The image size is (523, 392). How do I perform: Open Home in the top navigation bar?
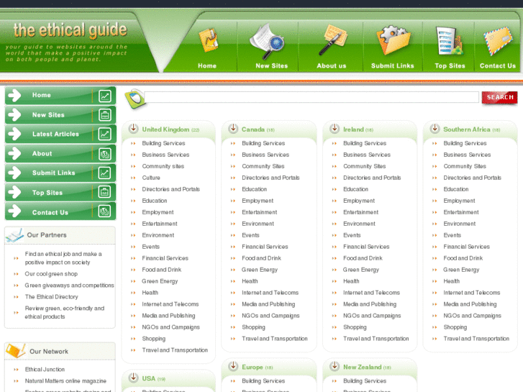[x=207, y=65]
